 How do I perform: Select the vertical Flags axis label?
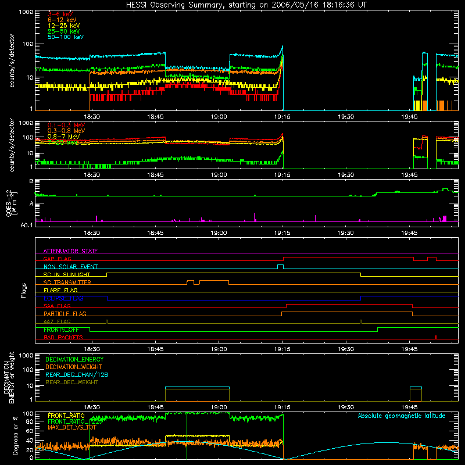tap(24, 290)
